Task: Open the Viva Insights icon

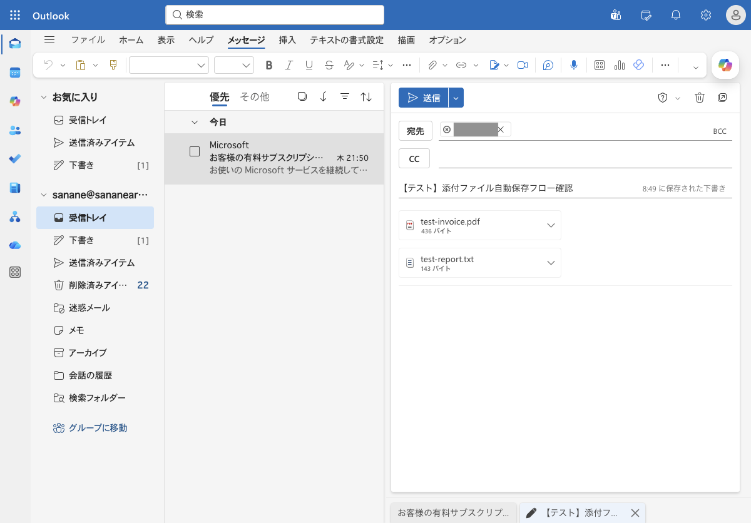Action: (x=639, y=65)
